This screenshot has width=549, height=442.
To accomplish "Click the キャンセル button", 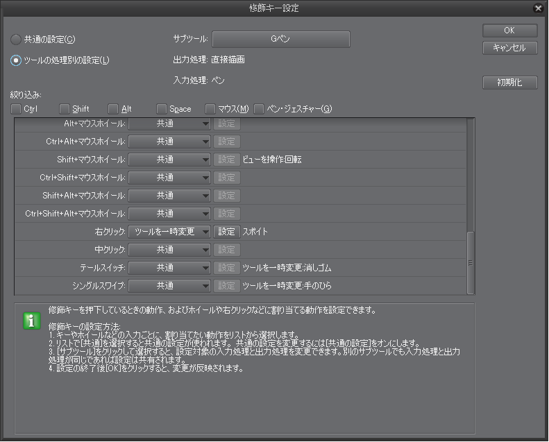I will (509, 48).
